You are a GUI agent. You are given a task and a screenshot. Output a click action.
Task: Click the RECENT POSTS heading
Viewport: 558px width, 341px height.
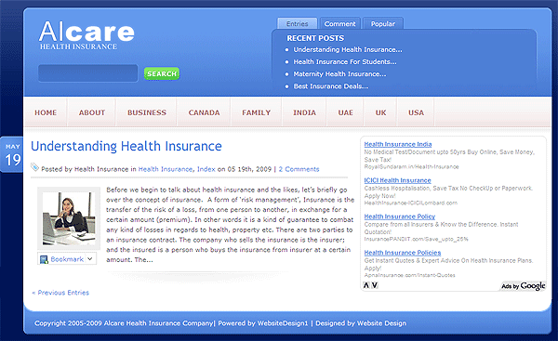[x=315, y=38]
